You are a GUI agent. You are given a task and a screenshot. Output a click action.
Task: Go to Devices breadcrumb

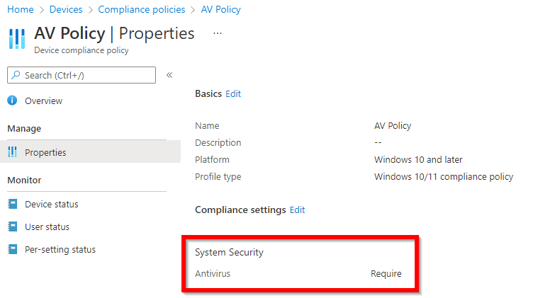[66, 9]
